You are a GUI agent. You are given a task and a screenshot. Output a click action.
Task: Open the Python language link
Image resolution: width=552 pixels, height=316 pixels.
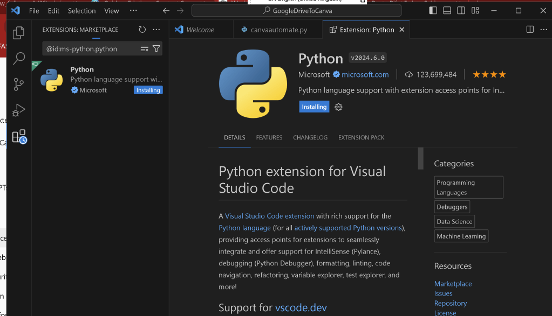pyautogui.click(x=244, y=228)
